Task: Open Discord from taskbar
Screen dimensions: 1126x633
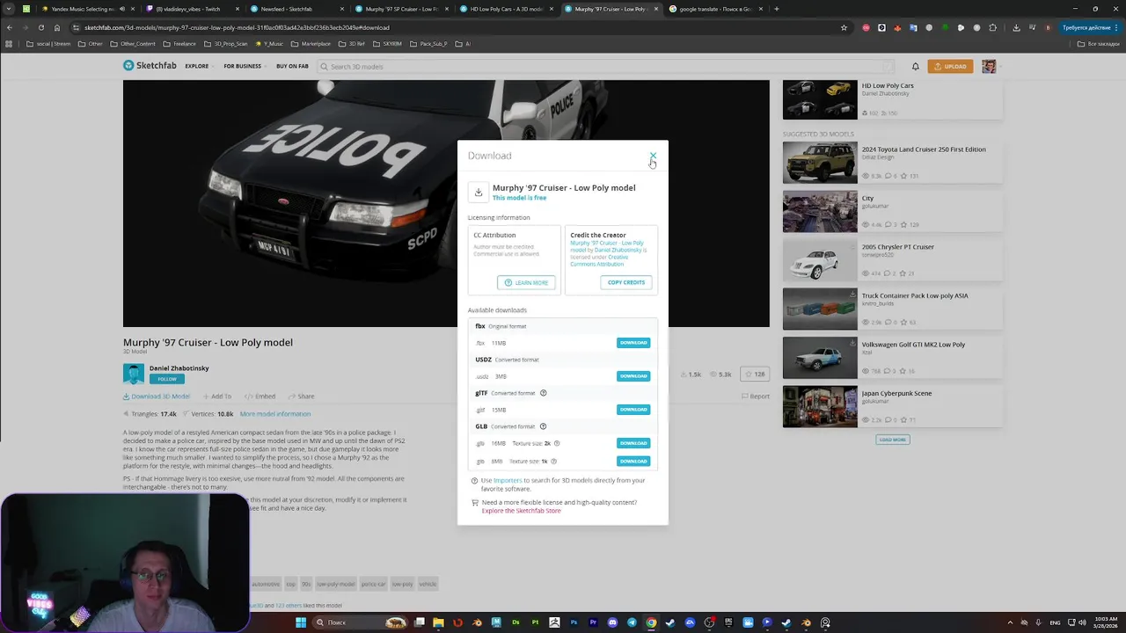Action: 612,622
